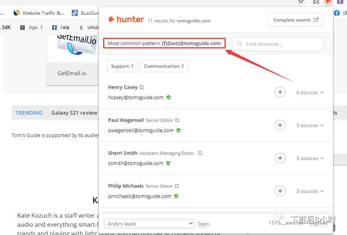
Task: Click the star bookmark icon
Action: [x=301, y=2]
